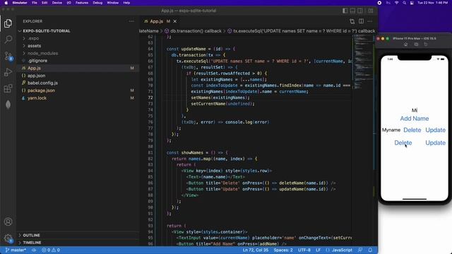Click the Simulator rotate icon

pos(425,44)
